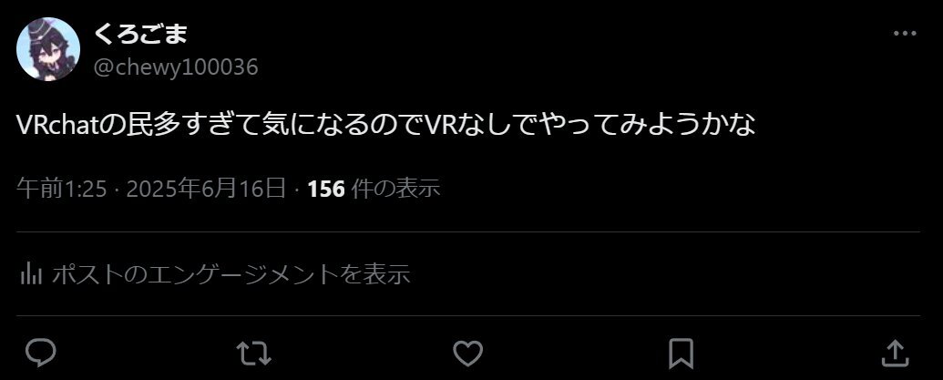Open くろごま's profile avatar picture
Image resolution: width=943 pixels, height=380 pixels.
click(x=48, y=48)
